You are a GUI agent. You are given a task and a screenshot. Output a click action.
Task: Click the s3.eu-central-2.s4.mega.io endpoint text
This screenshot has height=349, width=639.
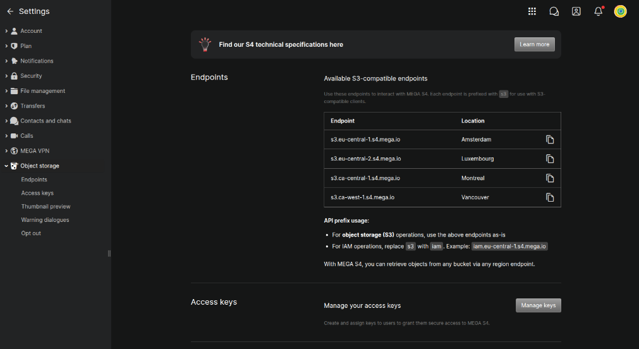tap(366, 159)
